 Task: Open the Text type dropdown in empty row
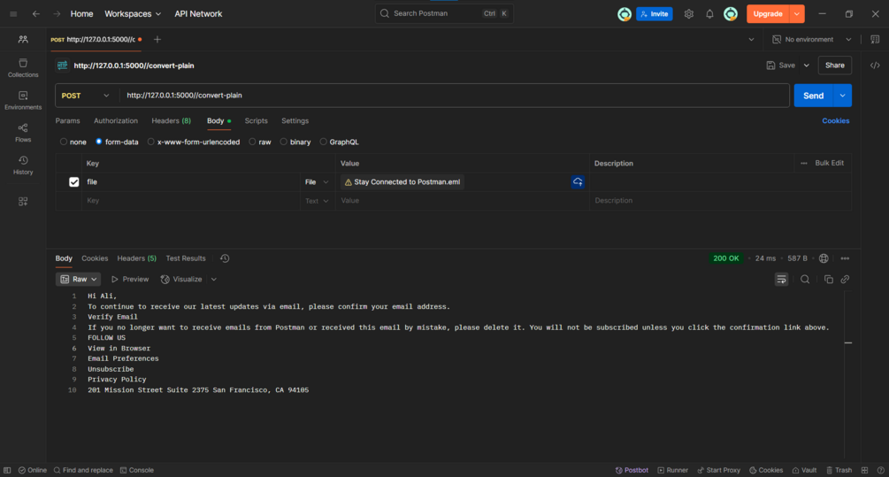click(x=317, y=201)
